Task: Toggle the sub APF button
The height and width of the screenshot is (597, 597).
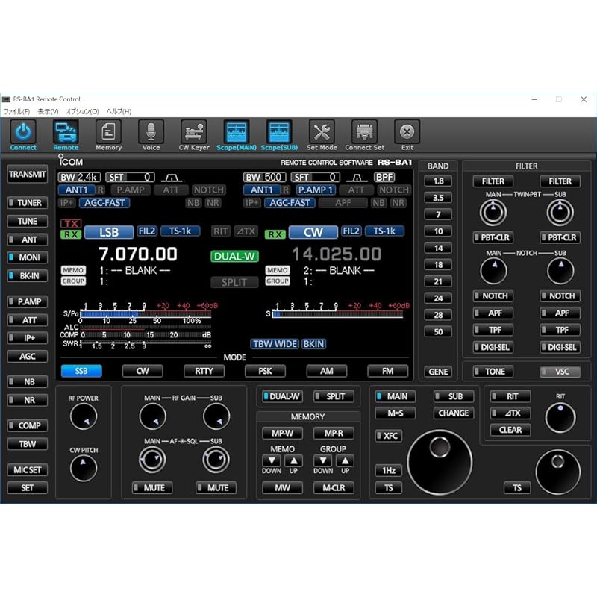Action: pyautogui.click(x=560, y=313)
